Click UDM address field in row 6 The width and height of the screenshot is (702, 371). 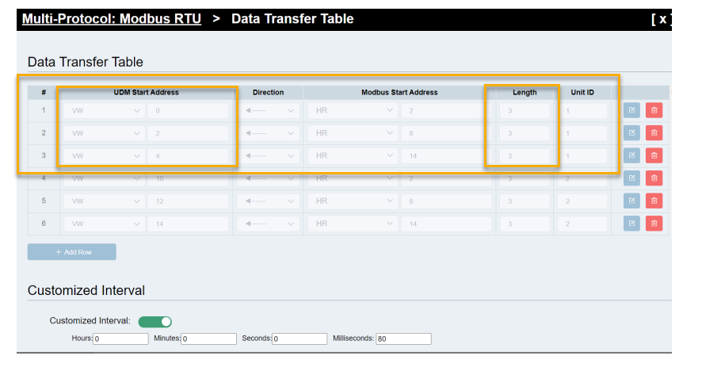(x=188, y=224)
